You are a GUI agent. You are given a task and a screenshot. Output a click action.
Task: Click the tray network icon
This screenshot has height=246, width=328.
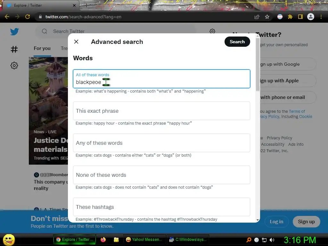264,240
